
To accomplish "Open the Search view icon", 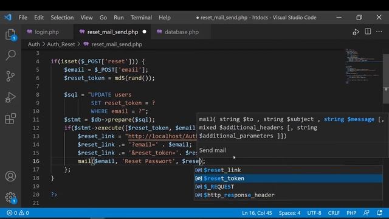I will (10, 55).
